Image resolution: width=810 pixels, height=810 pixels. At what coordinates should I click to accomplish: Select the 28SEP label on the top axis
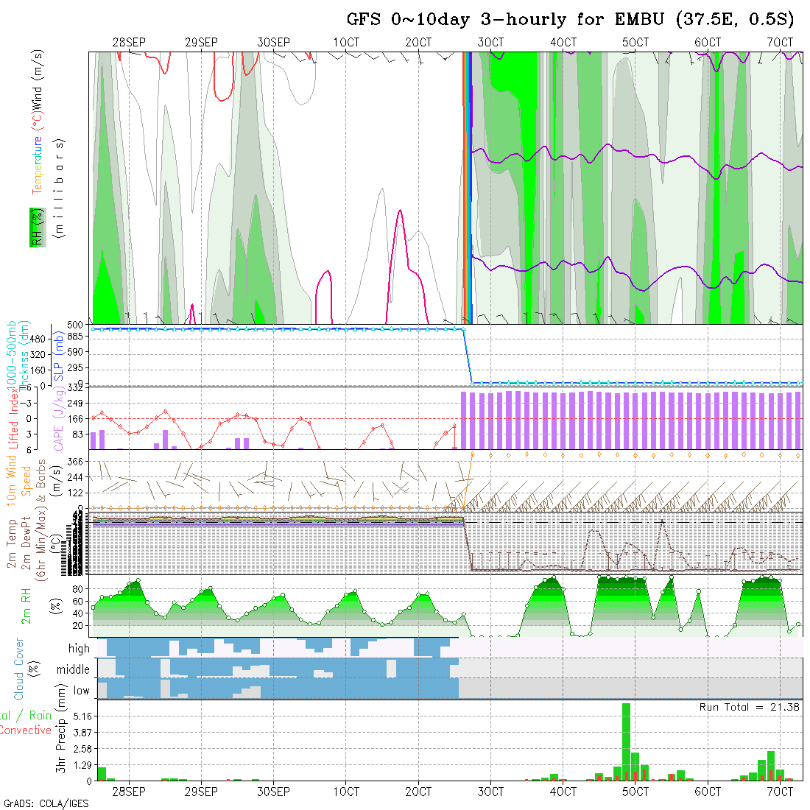[129, 43]
